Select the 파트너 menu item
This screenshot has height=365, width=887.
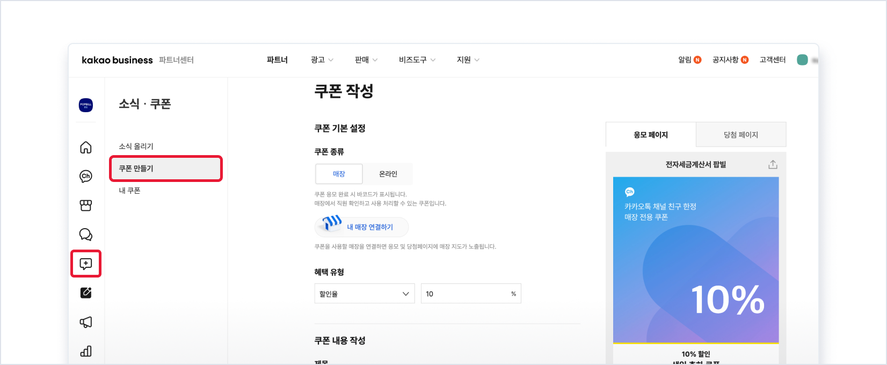(x=277, y=60)
